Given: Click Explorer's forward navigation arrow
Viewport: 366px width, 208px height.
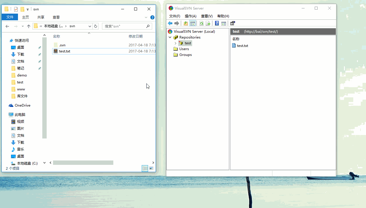Looking at the screenshot, I should pyautogui.click(x=16, y=26).
